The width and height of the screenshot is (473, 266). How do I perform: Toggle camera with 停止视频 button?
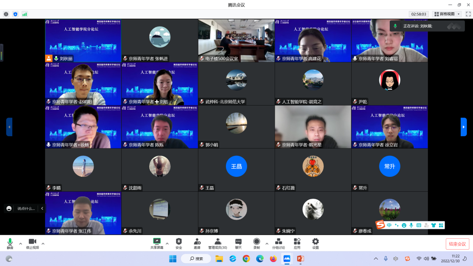(x=32, y=244)
